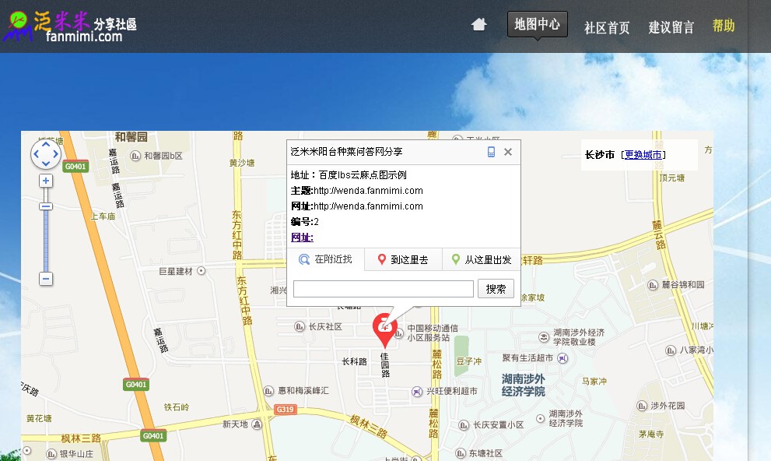Screen dimensions: 771x461
Task: Click the 顶元塘 place label
Action: [672, 178]
